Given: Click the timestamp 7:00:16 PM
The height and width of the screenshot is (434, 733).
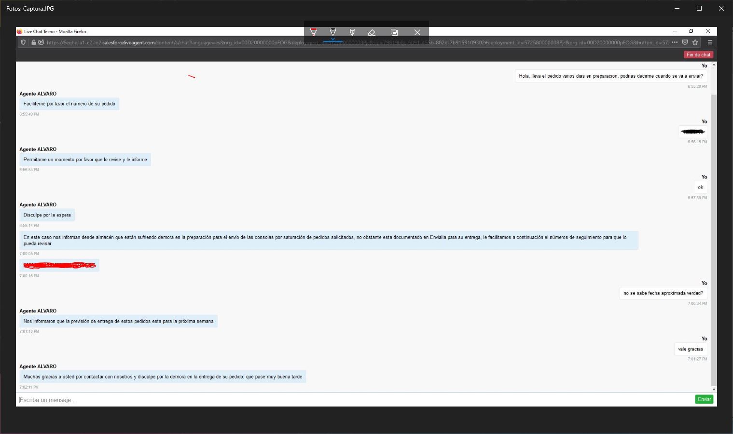Looking at the screenshot, I should tap(29, 276).
